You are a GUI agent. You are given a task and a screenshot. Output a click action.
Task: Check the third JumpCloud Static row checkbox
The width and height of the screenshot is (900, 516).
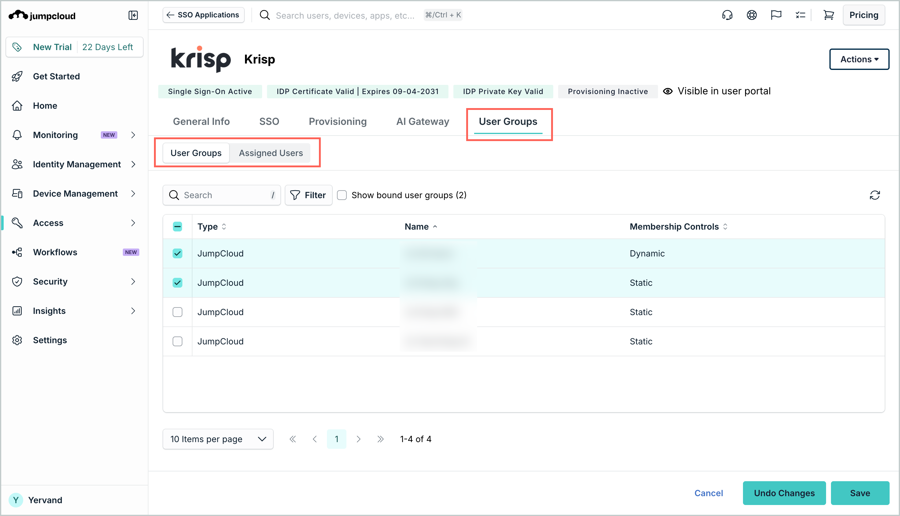[x=177, y=312]
